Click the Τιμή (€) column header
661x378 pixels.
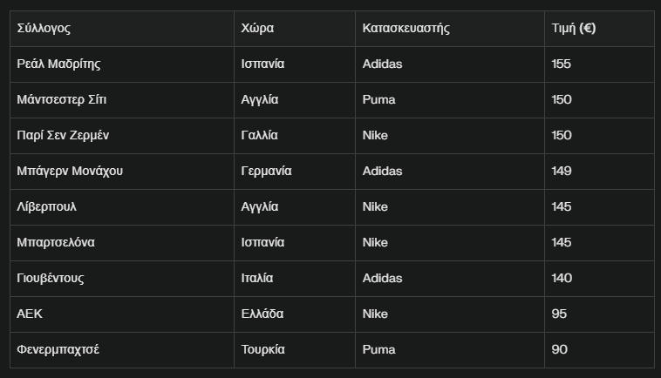click(574, 28)
